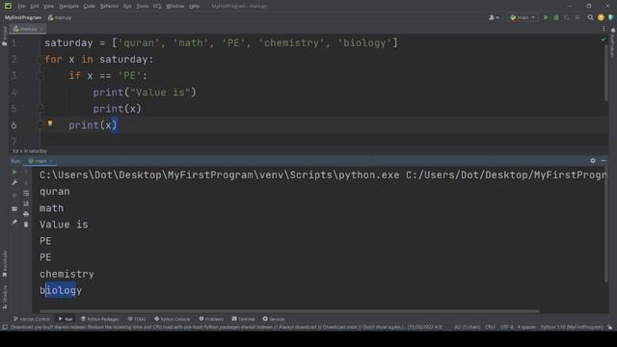This screenshot has width=617, height=347.
Task: Click the Python interpreter in status bar
Action: coord(572,327)
